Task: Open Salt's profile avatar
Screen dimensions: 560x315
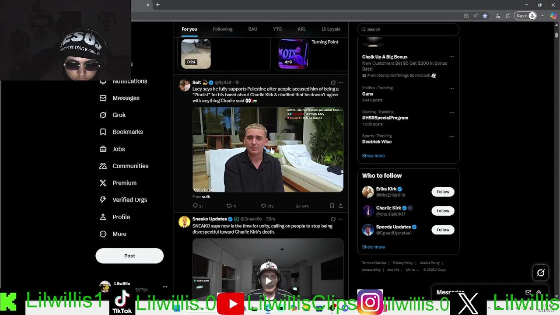Action: [x=185, y=85]
